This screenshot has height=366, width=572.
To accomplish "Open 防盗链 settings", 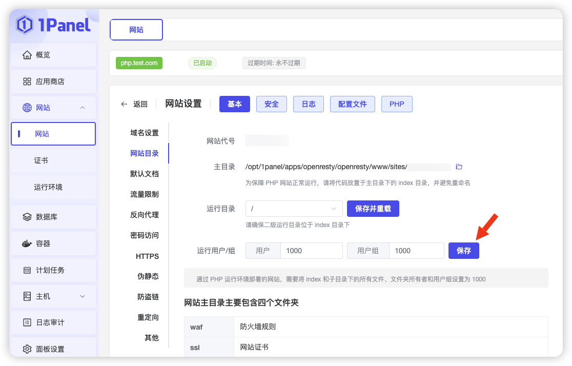I will [148, 297].
